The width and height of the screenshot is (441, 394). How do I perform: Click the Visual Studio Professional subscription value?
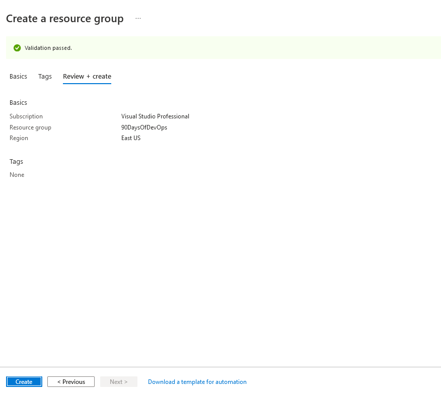(155, 116)
